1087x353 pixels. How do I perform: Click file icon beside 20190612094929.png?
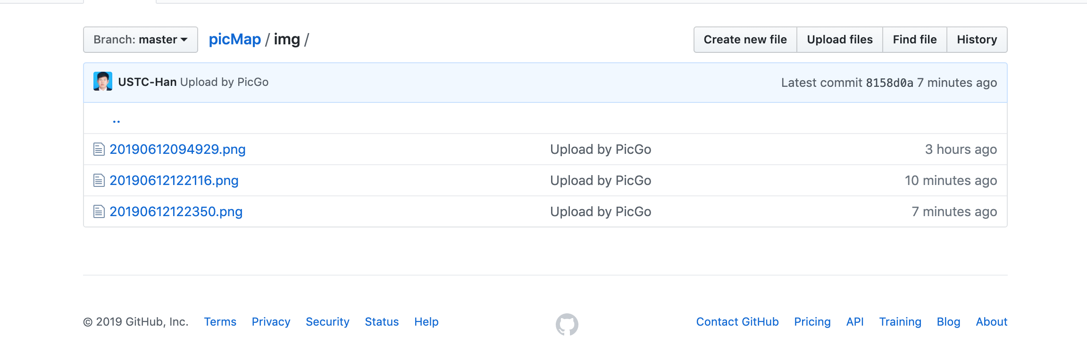click(x=99, y=149)
